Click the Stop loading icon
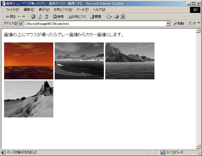 (33, 16)
